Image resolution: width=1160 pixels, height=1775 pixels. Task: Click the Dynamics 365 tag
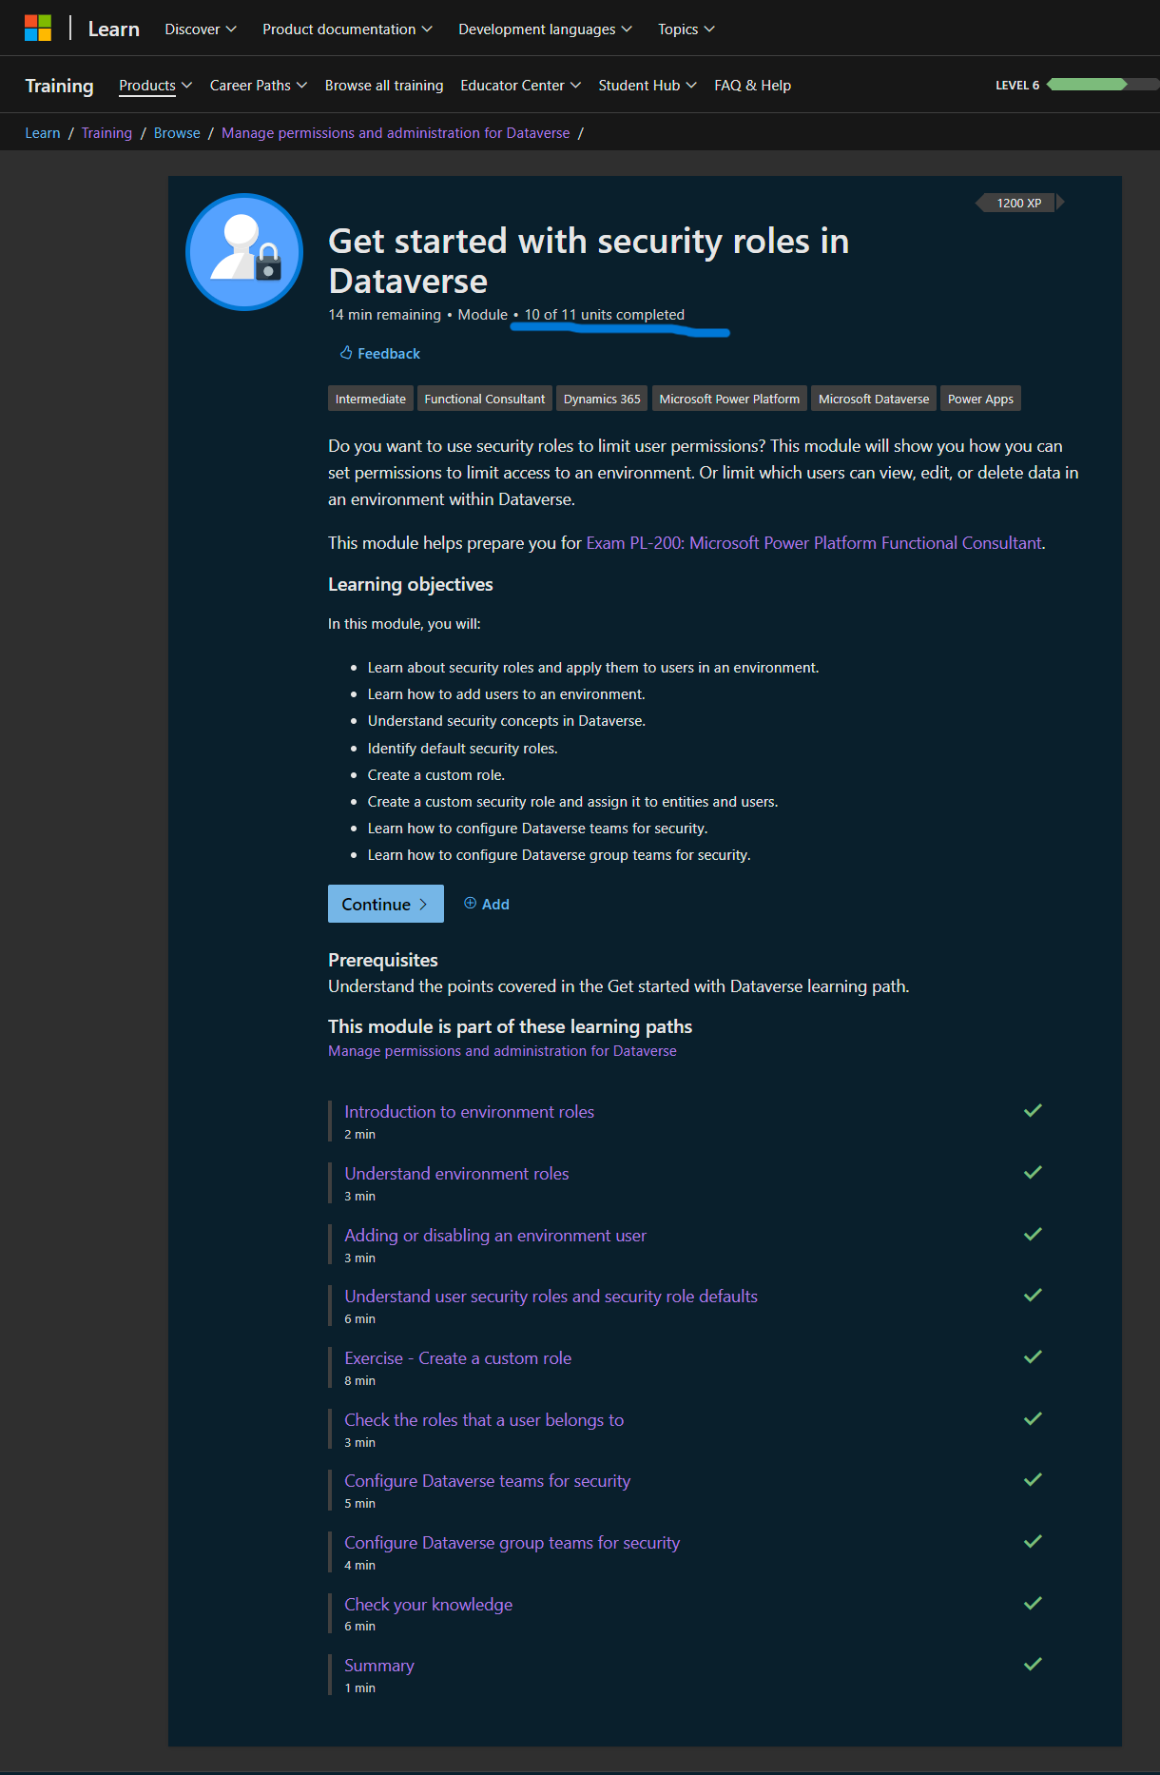tap(602, 399)
